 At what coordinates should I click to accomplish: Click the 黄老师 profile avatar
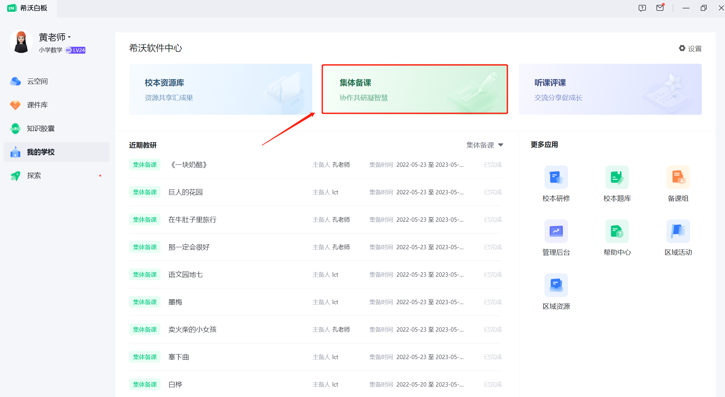(21, 42)
